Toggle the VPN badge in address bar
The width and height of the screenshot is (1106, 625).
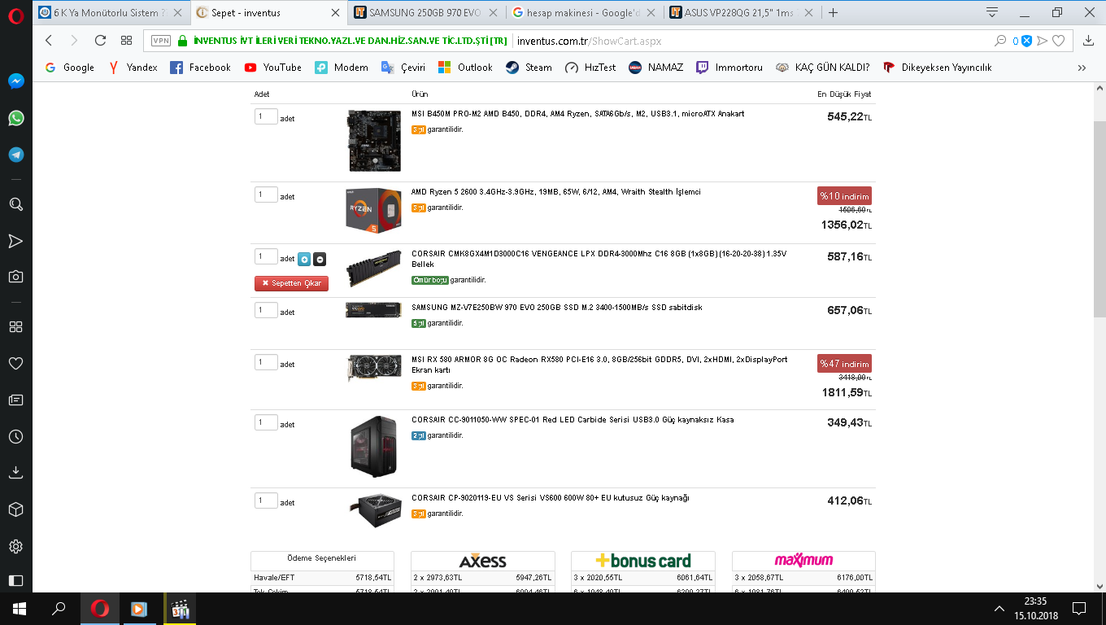click(x=161, y=41)
